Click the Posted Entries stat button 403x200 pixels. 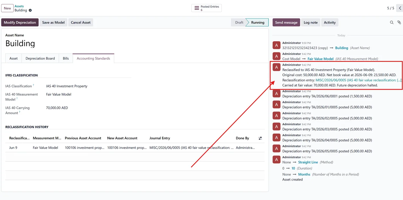(206, 8)
